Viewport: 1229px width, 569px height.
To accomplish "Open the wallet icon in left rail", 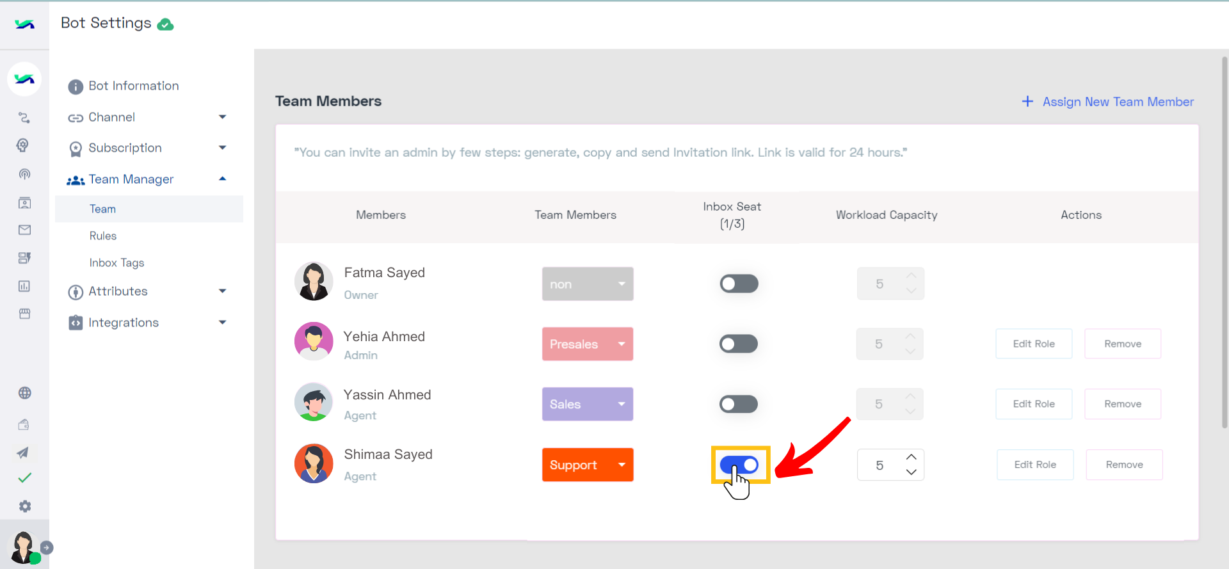I will click(x=24, y=424).
